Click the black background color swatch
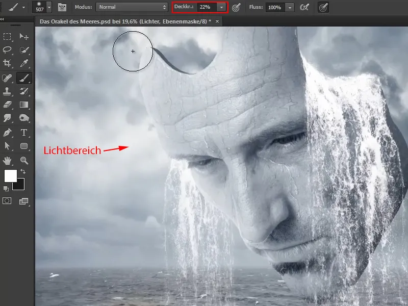Image resolution: width=408 pixels, height=306 pixels. 20,186
